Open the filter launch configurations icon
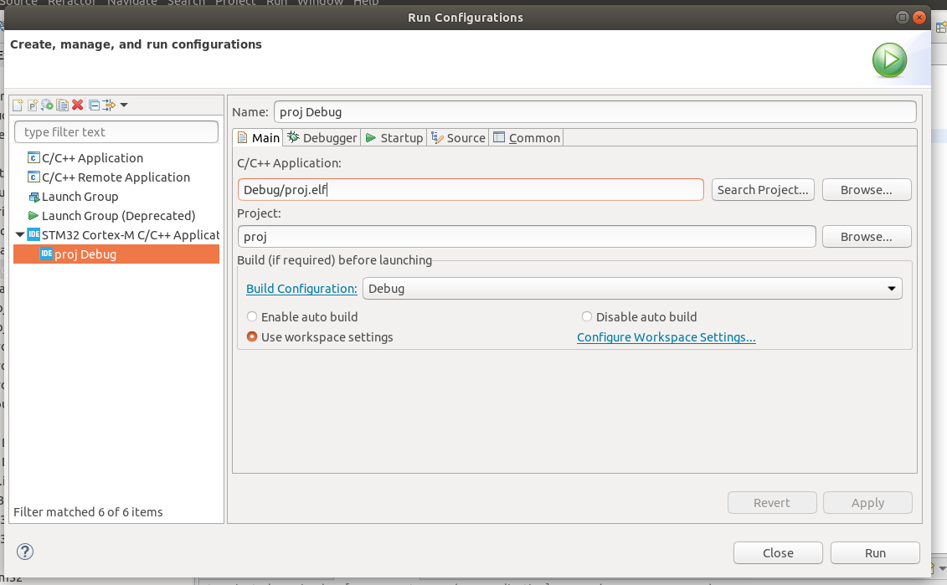 (107, 105)
